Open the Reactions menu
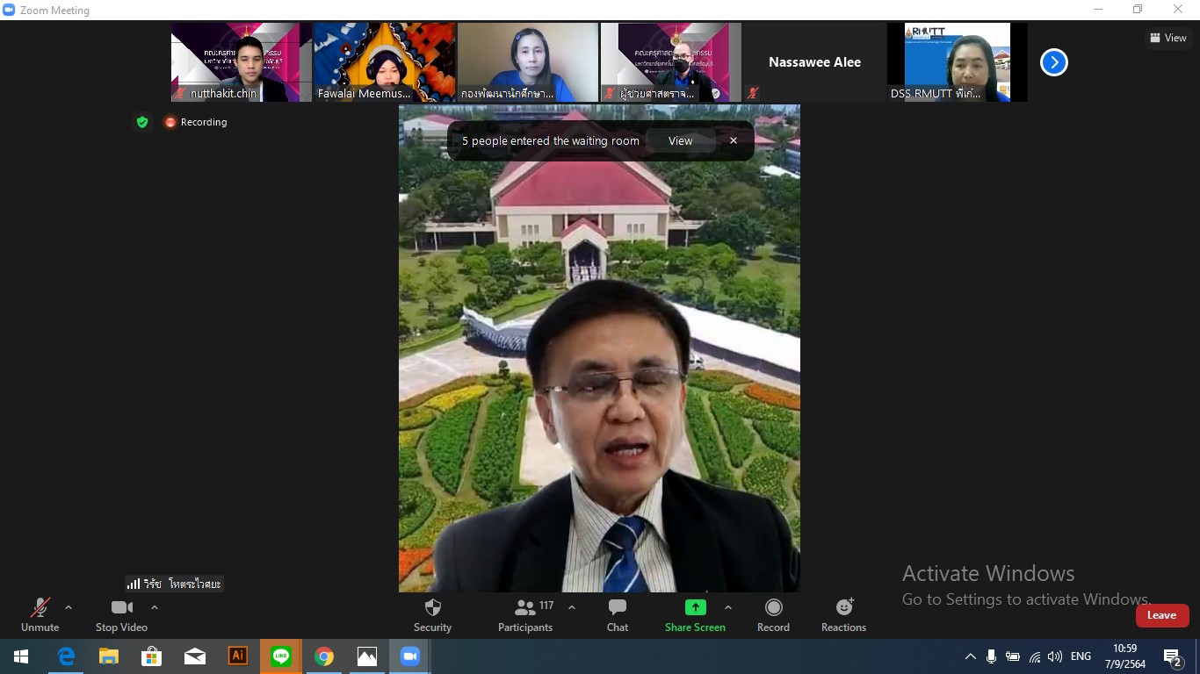This screenshot has height=674, width=1200. tap(843, 614)
